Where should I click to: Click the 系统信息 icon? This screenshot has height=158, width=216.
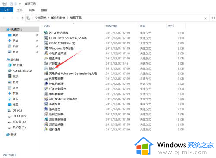coord(46,109)
